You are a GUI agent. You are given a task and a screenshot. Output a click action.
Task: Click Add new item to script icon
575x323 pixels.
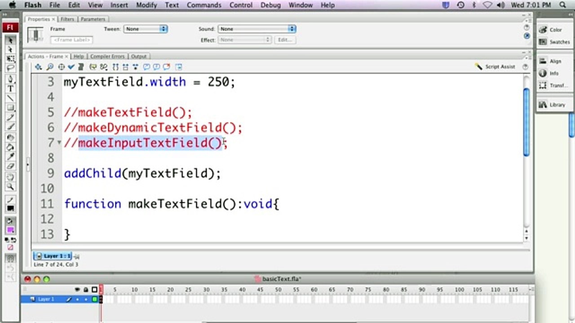click(x=39, y=67)
